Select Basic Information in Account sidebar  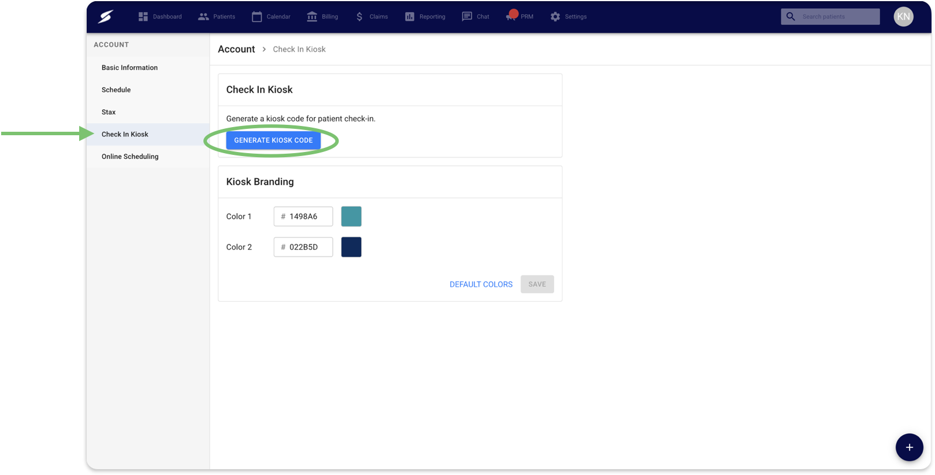coord(129,68)
